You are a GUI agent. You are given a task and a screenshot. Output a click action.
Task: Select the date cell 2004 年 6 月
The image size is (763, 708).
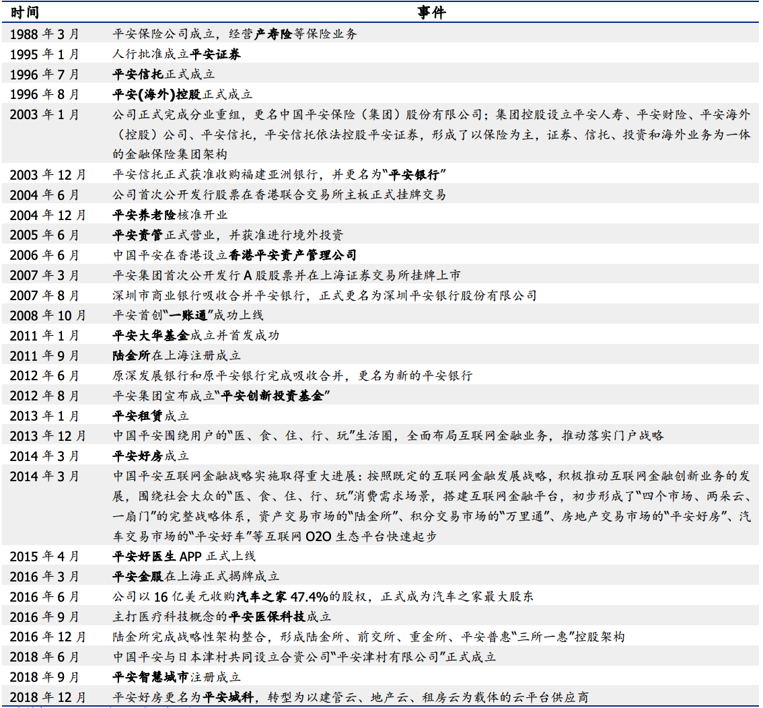(44, 195)
